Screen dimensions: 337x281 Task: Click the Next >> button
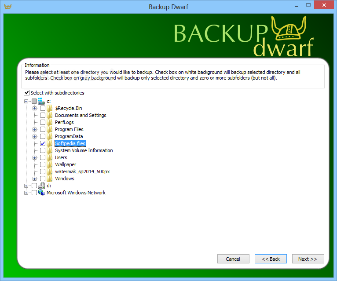(308, 259)
